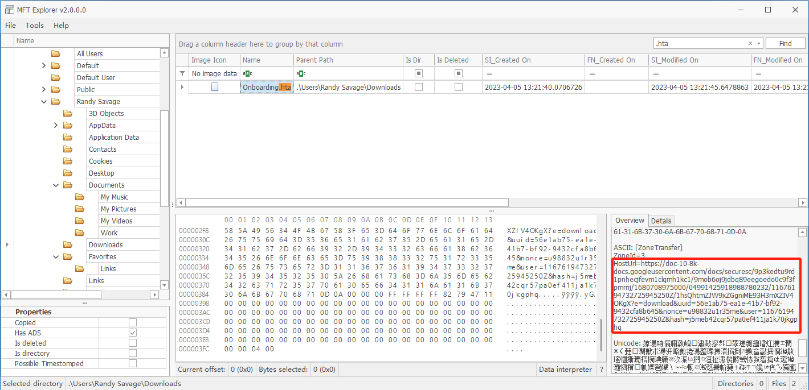809x390 pixels.
Task: Click the MFT Explorer app icon in title bar
Action: tap(10, 10)
